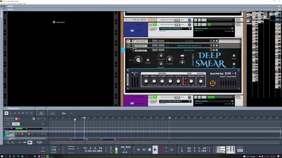
Task: Select the Mute tool in sequencer toolbar
Action: [23, 113]
